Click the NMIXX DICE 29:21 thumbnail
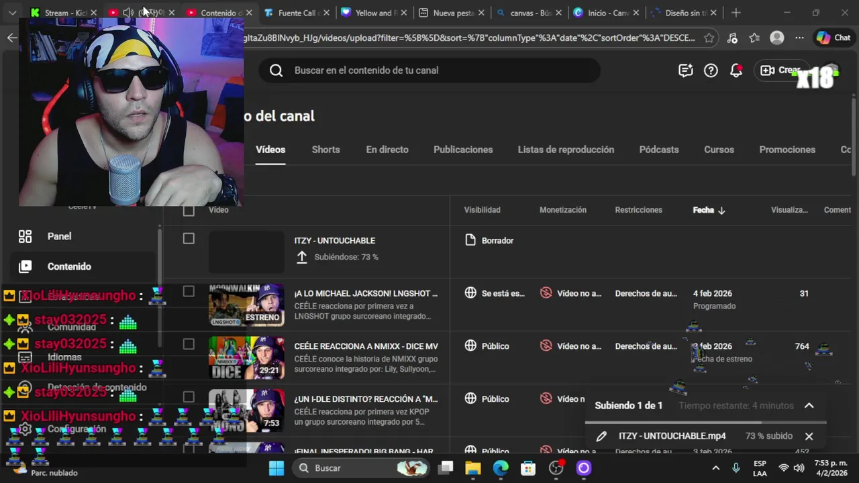The height and width of the screenshot is (483, 859). 246,358
